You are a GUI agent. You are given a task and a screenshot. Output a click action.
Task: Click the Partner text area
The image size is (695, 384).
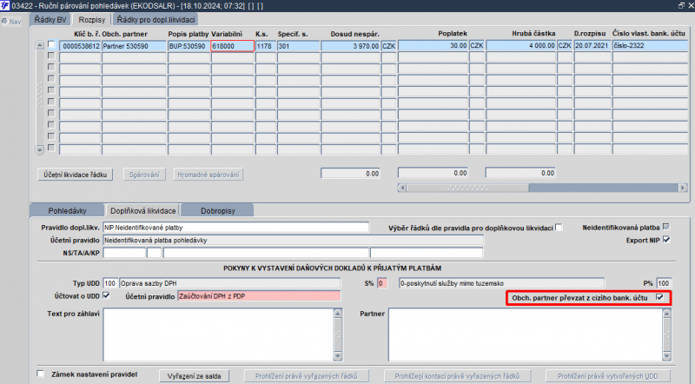(526, 334)
